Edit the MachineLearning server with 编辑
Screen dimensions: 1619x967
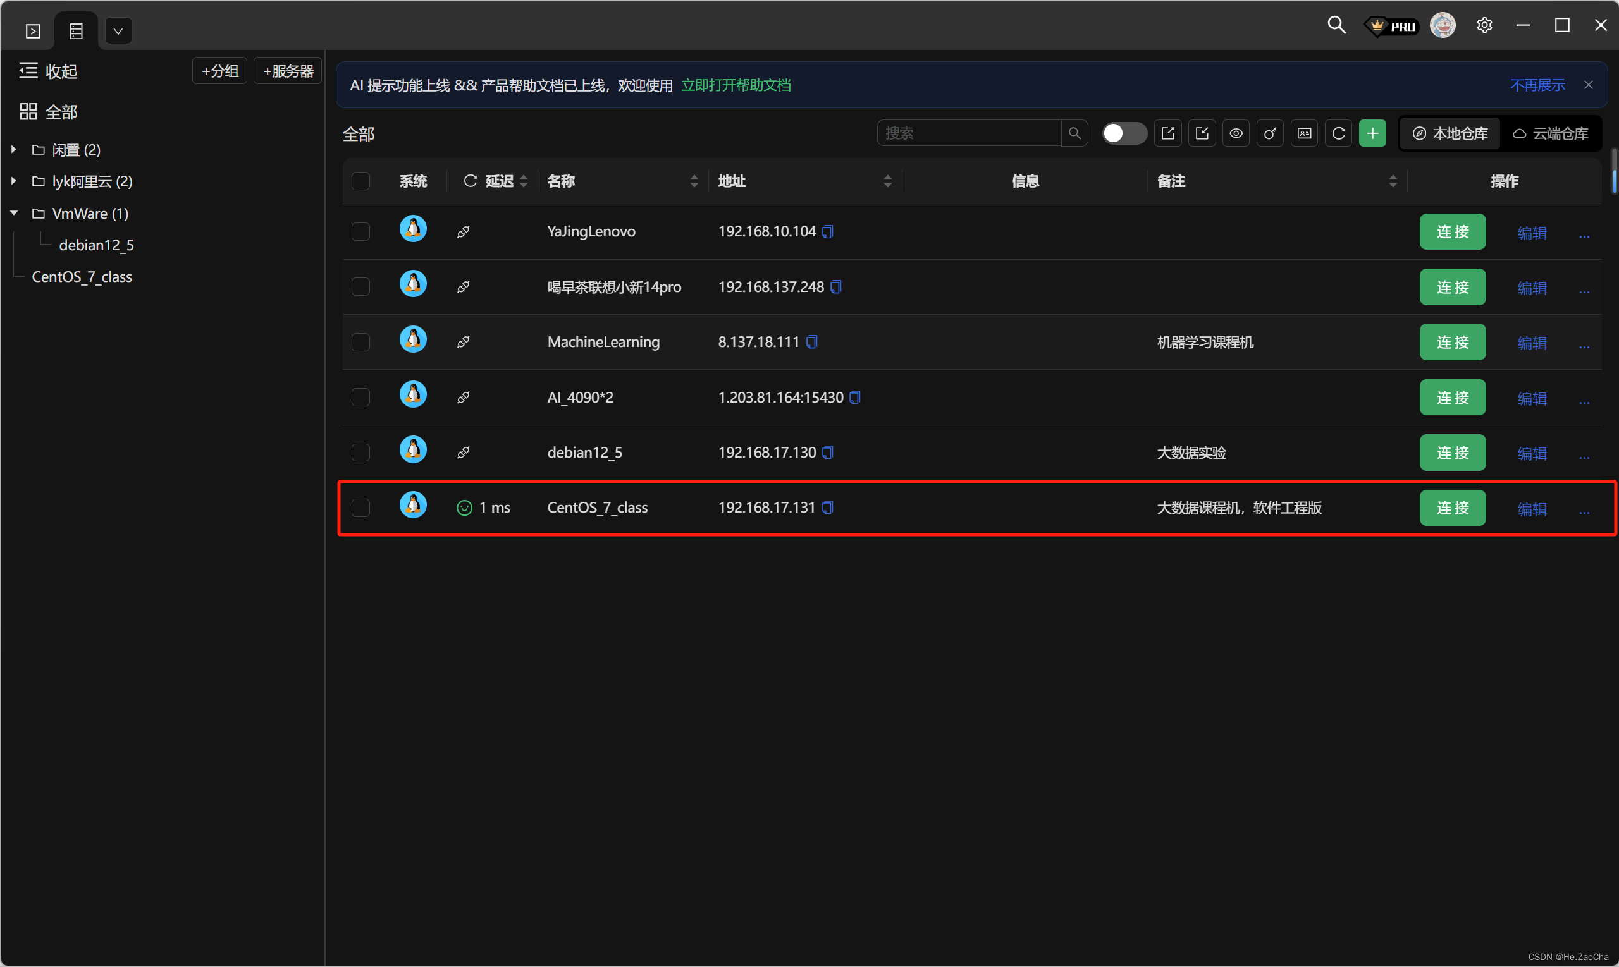1532,343
